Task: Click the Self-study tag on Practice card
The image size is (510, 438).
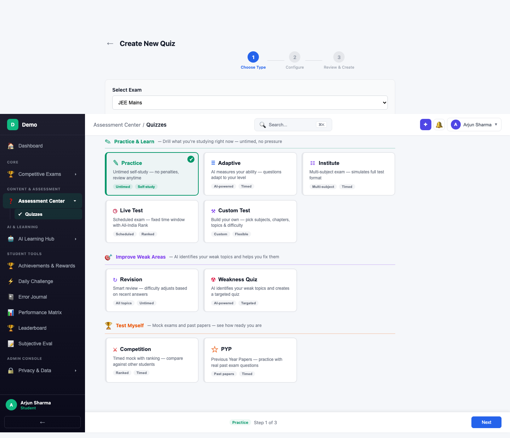Action: pyautogui.click(x=146, y=187)
